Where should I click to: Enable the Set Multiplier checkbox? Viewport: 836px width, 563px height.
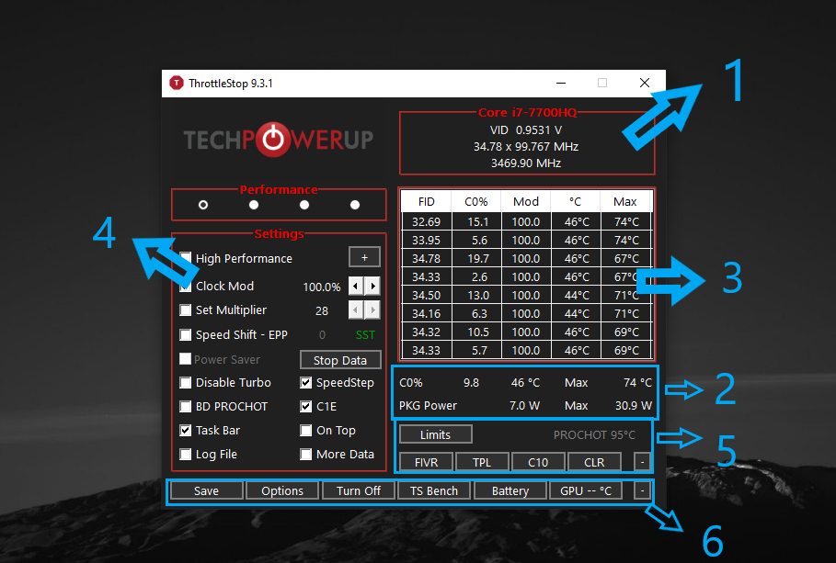pyautogui.click(x=185, y=310)
